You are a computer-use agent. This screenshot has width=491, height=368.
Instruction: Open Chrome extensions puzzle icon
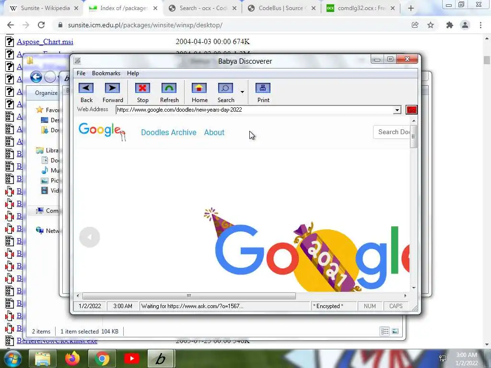450,25
